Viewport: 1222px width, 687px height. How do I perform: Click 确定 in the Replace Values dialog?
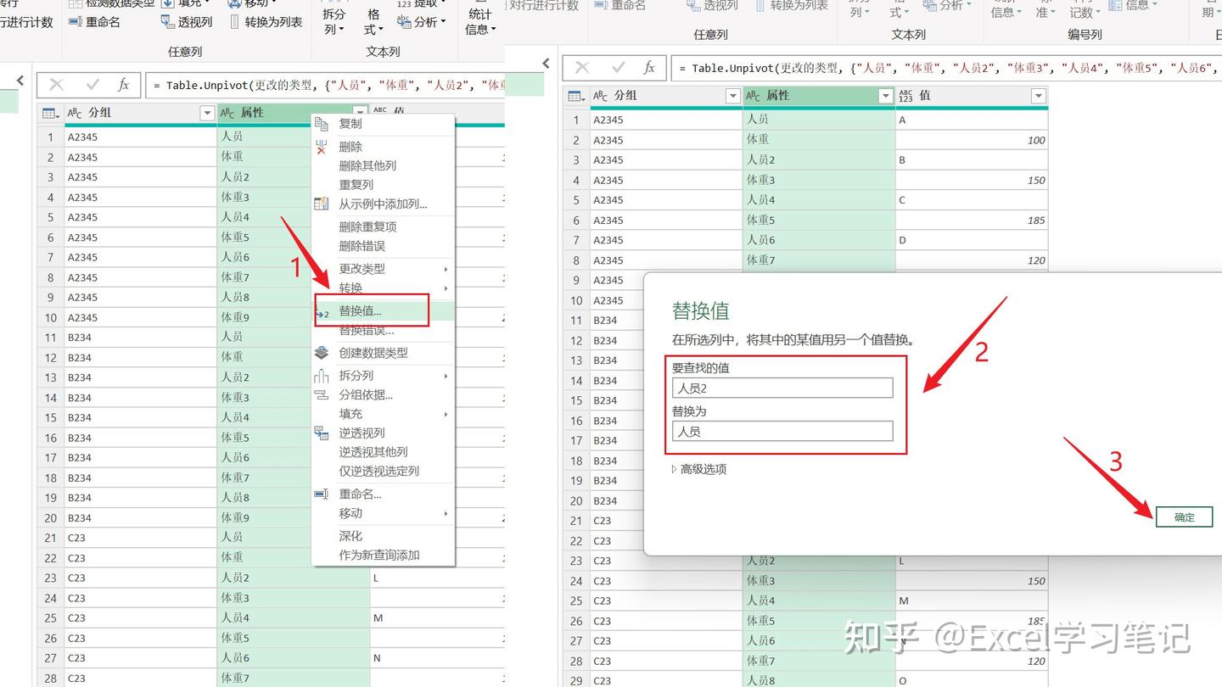[1184, 517]
